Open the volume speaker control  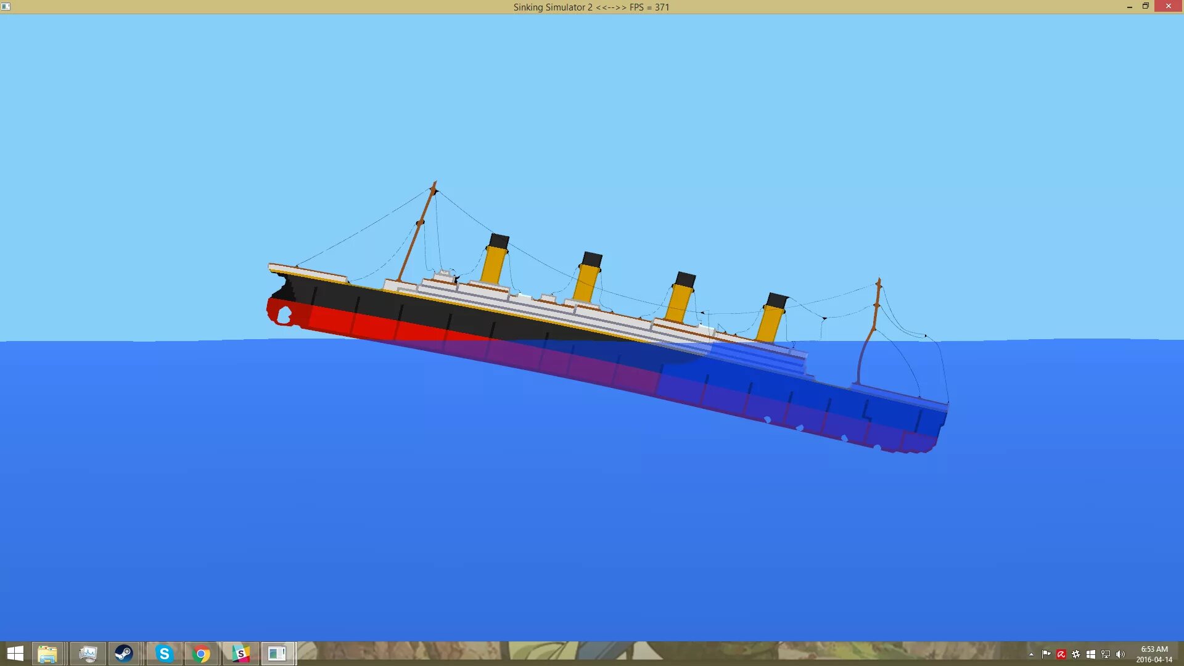[x=1120, y=654]
